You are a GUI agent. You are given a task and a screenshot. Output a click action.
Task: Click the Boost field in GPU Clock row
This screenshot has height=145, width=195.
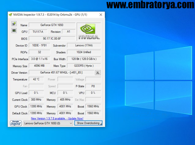coord(93,106)
